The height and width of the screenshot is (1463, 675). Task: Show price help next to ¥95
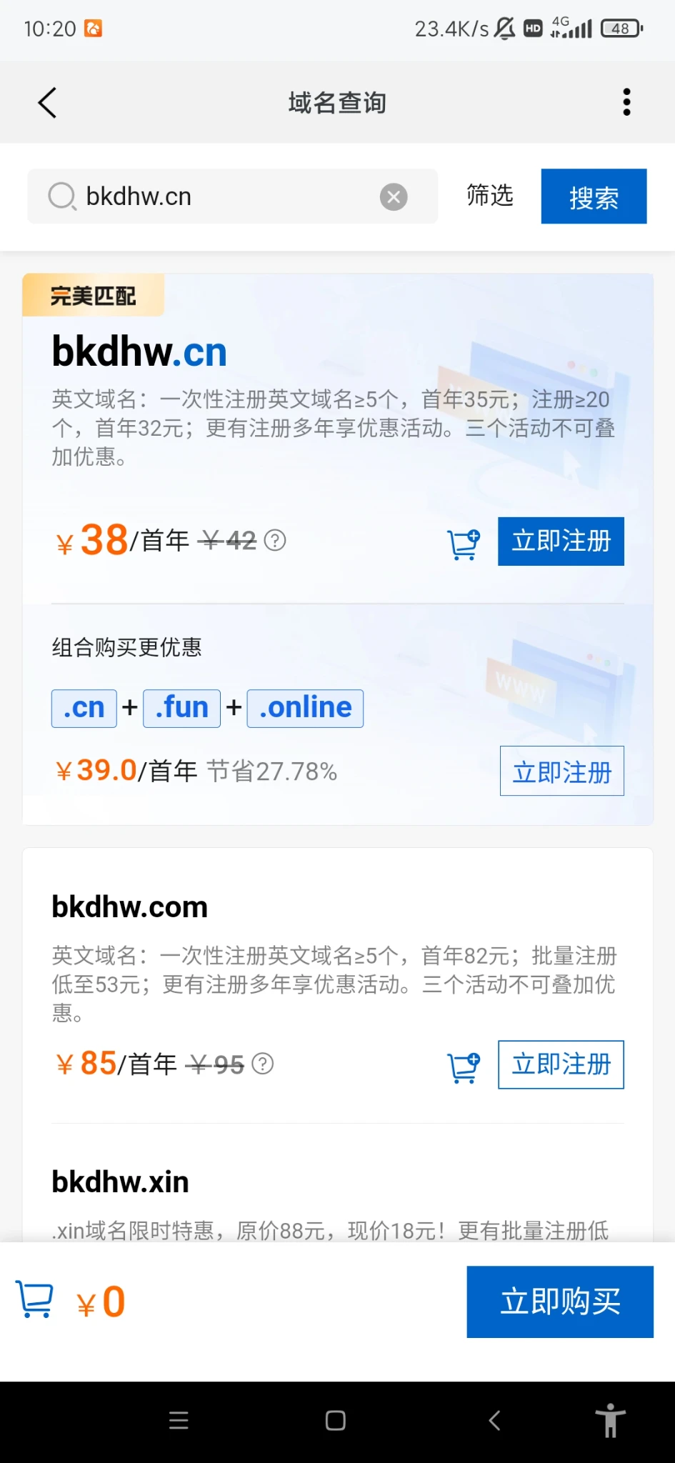click(x=263, y=1064)
